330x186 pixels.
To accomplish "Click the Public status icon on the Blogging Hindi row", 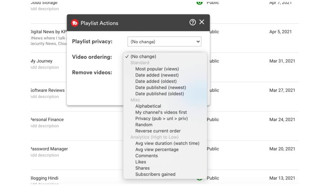I will [x=199, y=178].
